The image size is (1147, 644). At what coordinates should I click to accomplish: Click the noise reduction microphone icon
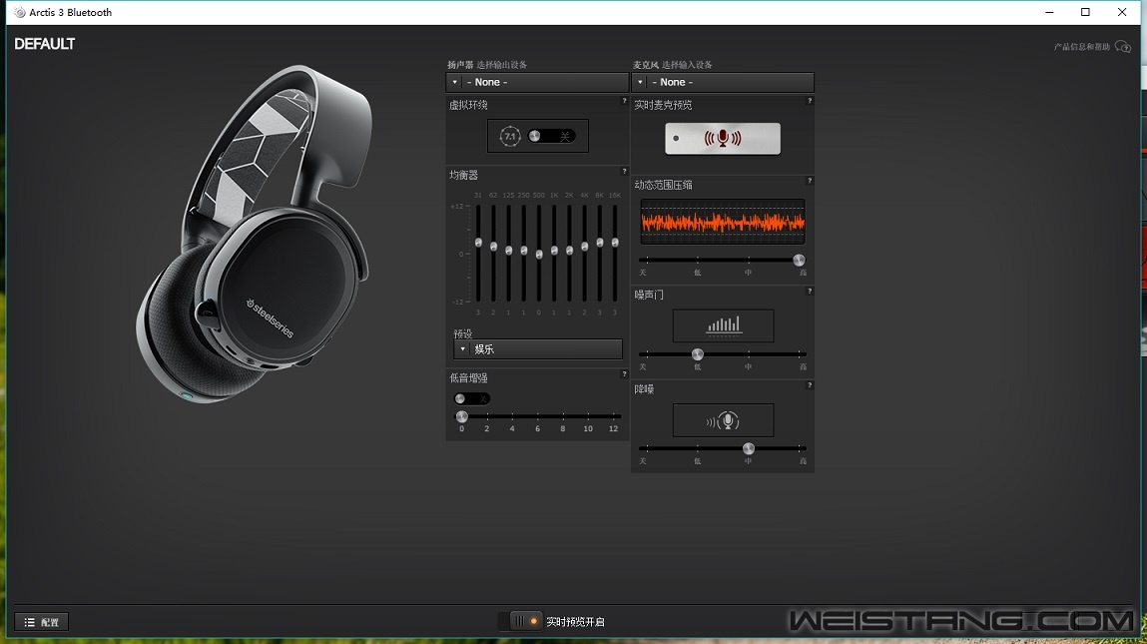point(723,420)
